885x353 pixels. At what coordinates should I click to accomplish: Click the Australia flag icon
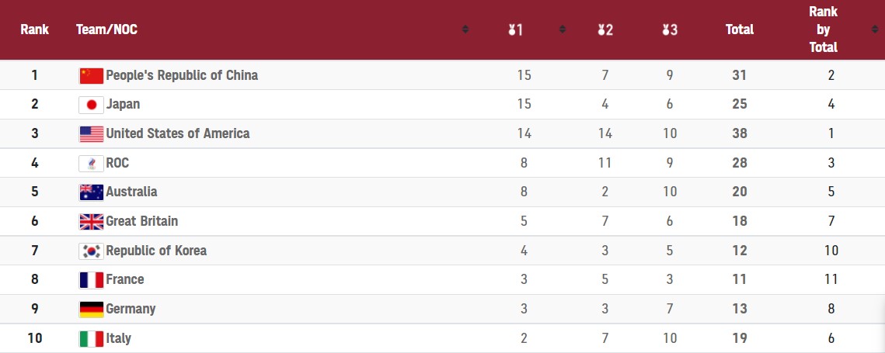91,192
